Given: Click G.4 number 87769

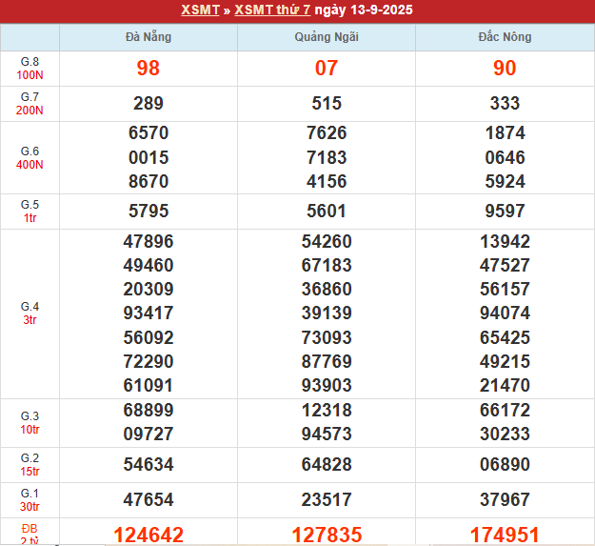Looking at the screenshot, I should (x=327, y=361).
